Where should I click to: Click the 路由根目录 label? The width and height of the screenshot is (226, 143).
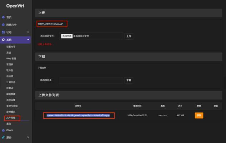[x=46, y=80]
